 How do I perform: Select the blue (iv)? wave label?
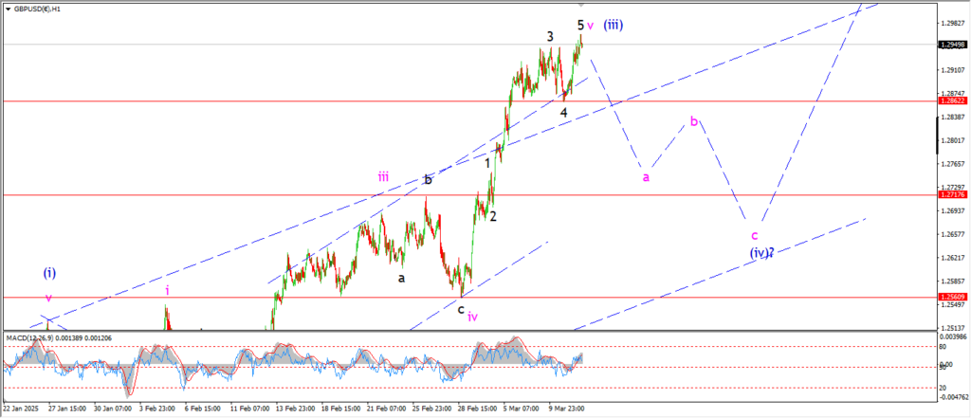(761, 252)
